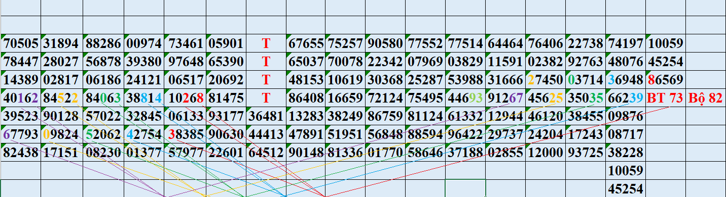Click on the 00974 cell
Image resolution: width=726 pixels, height=197 pixels.
[144, 43]
